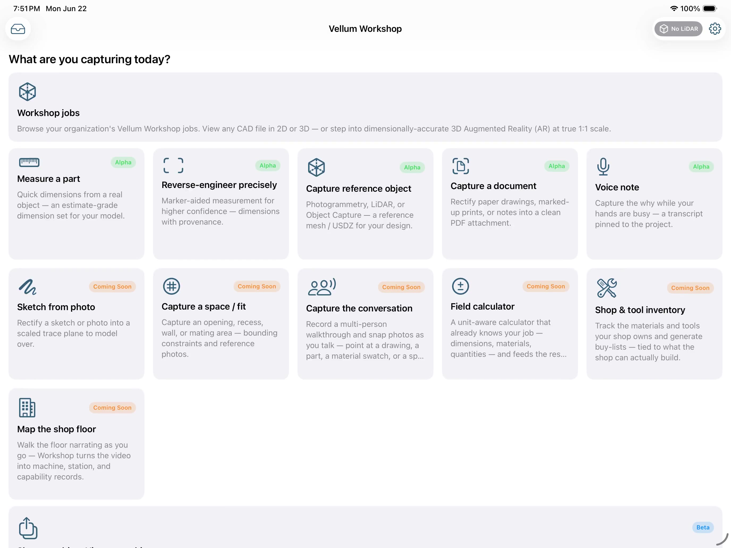Click the 'Quick dimensions from a real object' description
The height and width of the screenshot is (548, 731).
pos(71,205)
